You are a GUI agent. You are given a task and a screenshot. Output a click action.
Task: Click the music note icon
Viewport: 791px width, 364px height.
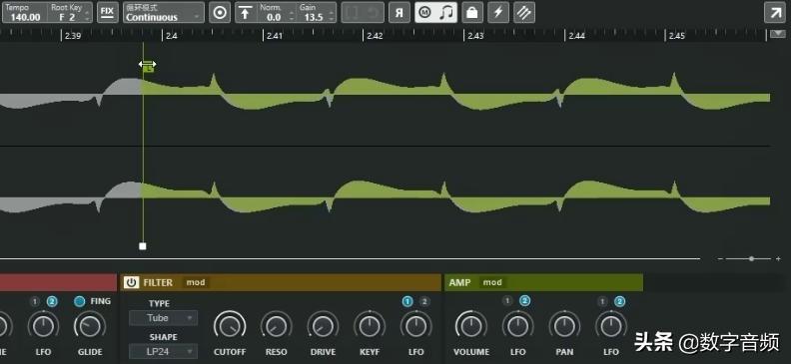(446, 13)
